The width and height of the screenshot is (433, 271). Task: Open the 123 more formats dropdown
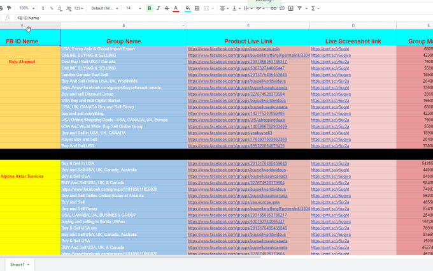click(x=79, y=8)
